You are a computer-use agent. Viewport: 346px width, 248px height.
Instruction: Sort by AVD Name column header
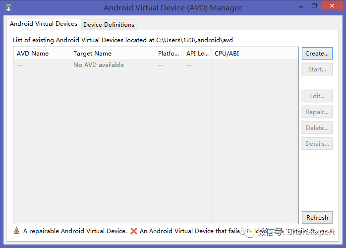point(42,54)
